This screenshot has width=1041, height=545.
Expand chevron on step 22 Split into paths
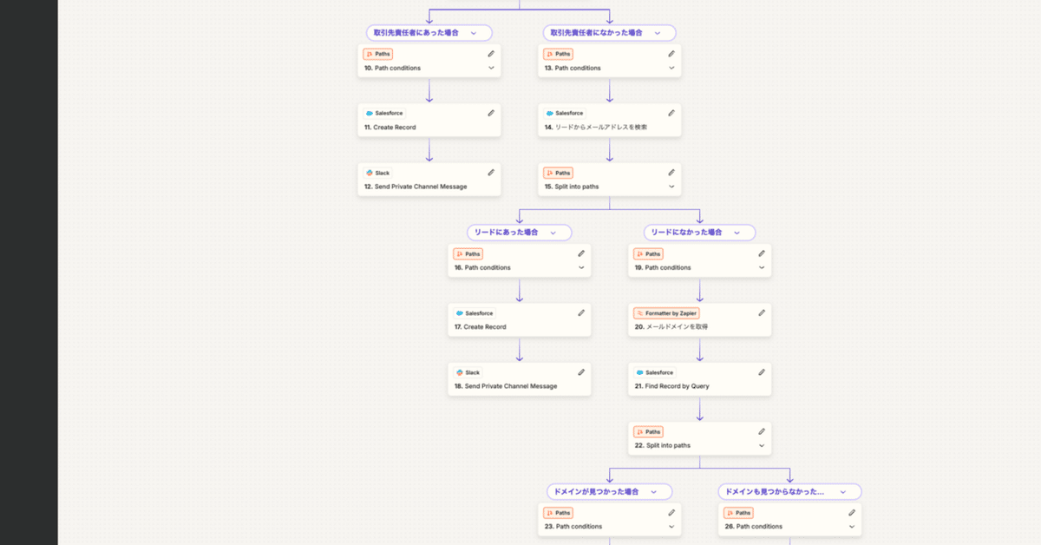tap(762, 445)
